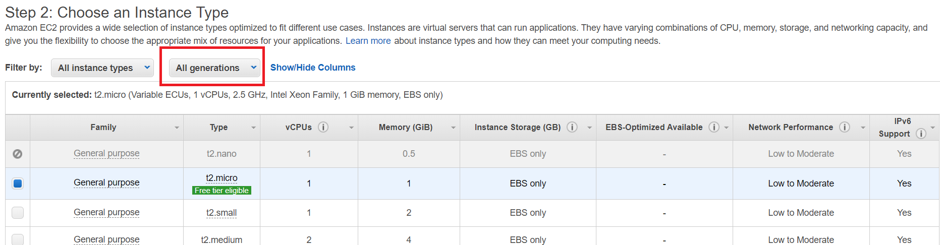Open the Learn more link
The height and width of the screenshot is (245, 940).
(x=368, y=41)
